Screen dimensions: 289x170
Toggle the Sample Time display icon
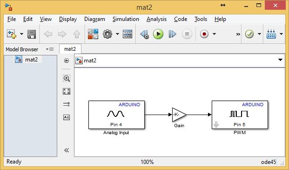(x=67, y=104)
